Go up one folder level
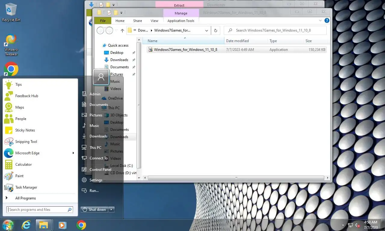385x231 pixels. point(122,30)
